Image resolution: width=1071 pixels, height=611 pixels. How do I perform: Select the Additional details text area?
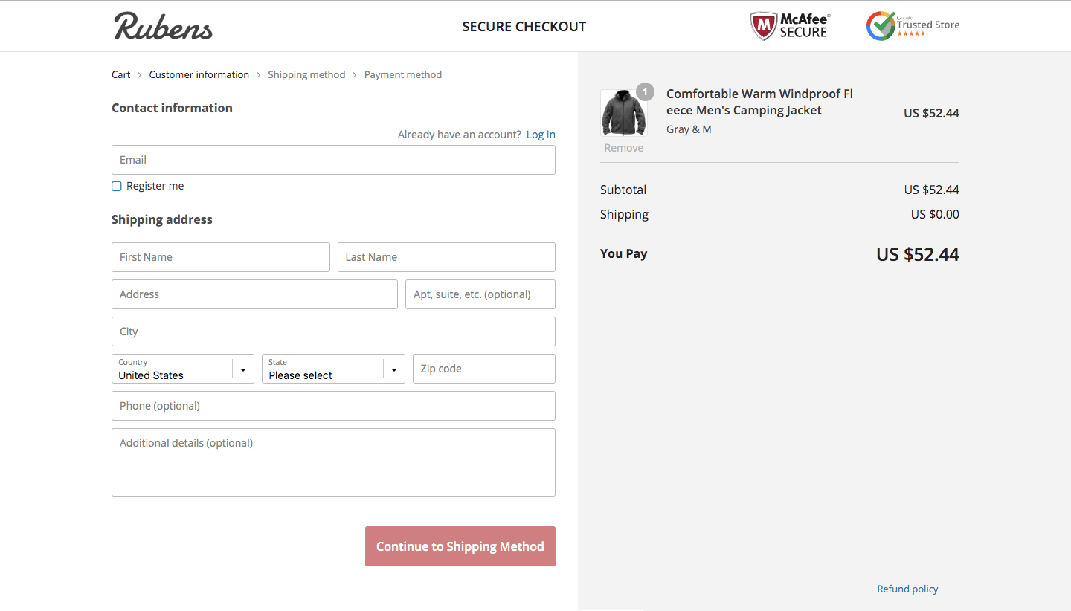(333, 462)
